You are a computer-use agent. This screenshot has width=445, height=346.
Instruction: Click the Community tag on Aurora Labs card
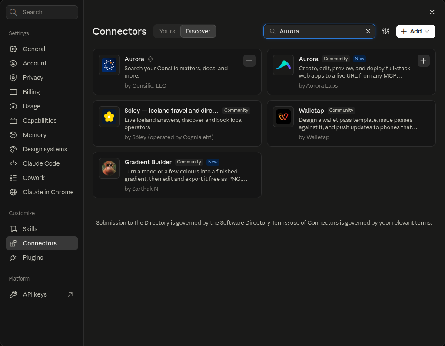pos(336,59)
